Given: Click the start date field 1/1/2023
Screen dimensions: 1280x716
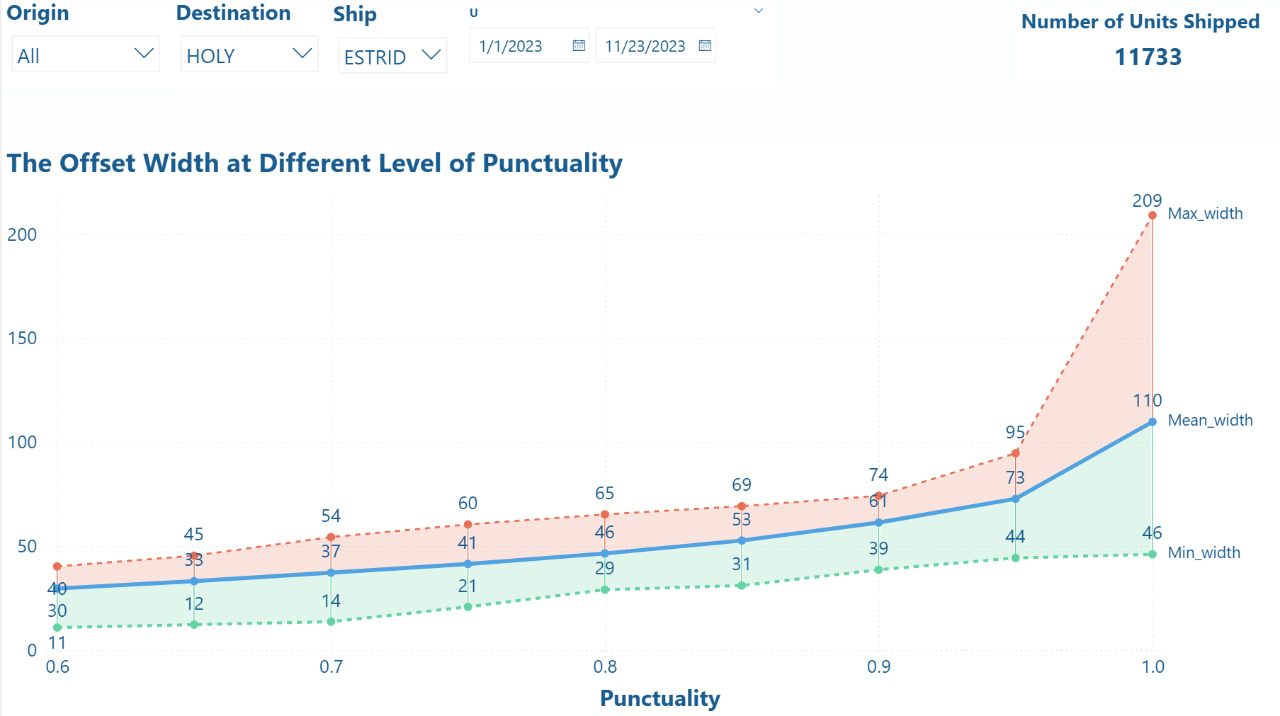Looking at the screenshot, I should (x=511, y=46).
